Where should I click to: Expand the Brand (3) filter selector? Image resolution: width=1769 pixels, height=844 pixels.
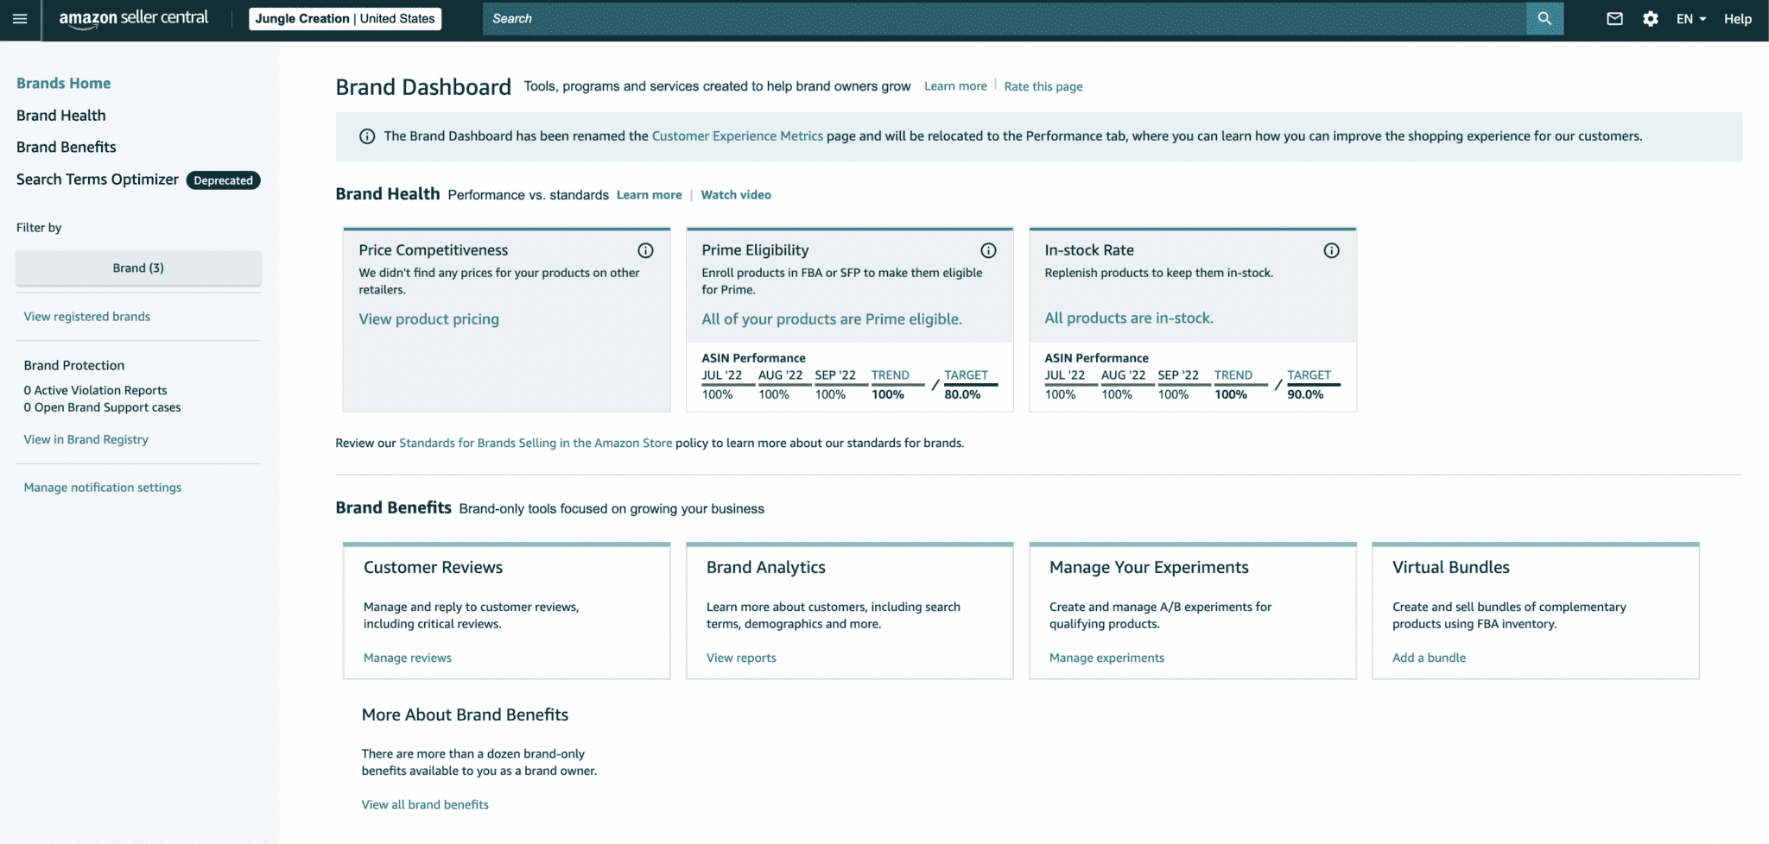137,268
